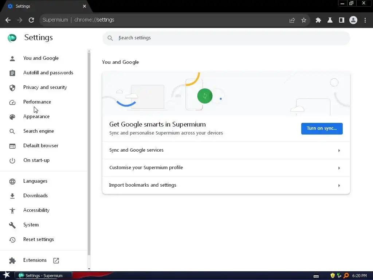The height and width of the screenshot is (280, 373).
Task: Click the person icon for You and Google
Action: 12,58
